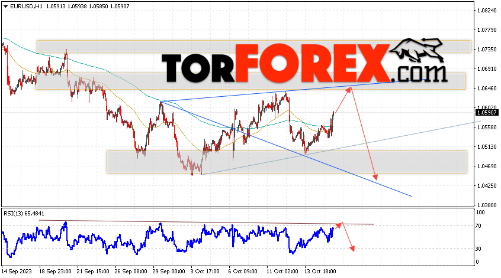Viewport: 501px width, 278px height.
Task: Select the 1.06460 price axis label
Action: (487, 88)
